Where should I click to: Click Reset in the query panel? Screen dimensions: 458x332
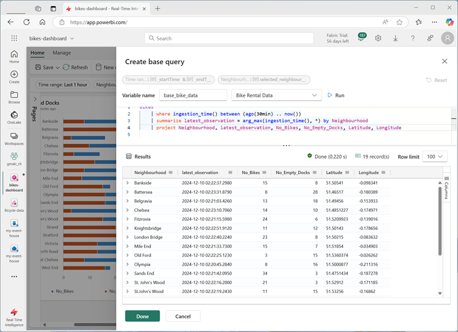[x=436, y=80]
